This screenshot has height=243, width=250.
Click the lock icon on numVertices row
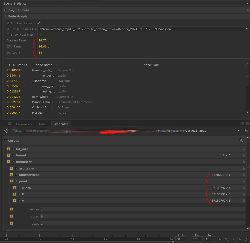(x=243, y=175)
